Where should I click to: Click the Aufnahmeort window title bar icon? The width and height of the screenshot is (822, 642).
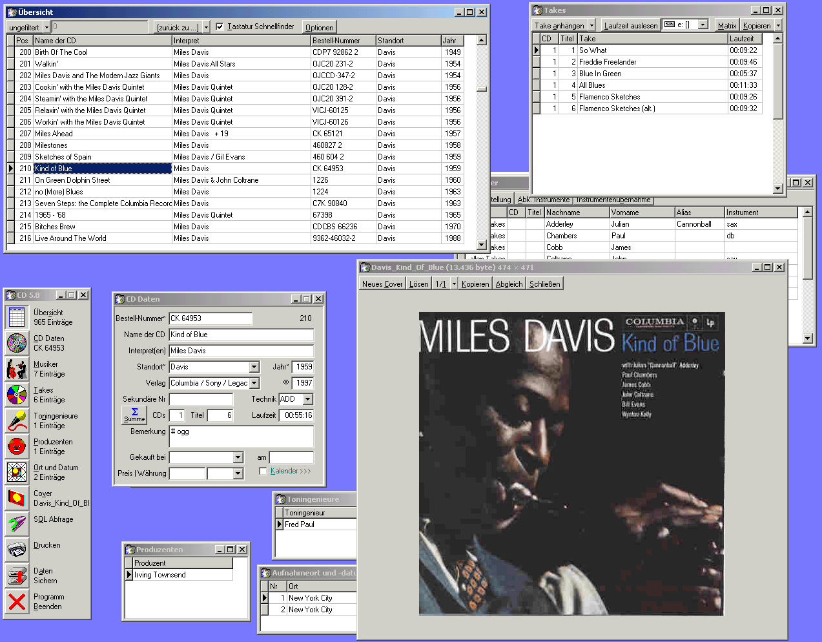pyautogui.click(x=265, y=573)
